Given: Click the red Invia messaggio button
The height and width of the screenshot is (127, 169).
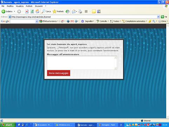Looking at the screenshot, I should click(x=59, y=73).
